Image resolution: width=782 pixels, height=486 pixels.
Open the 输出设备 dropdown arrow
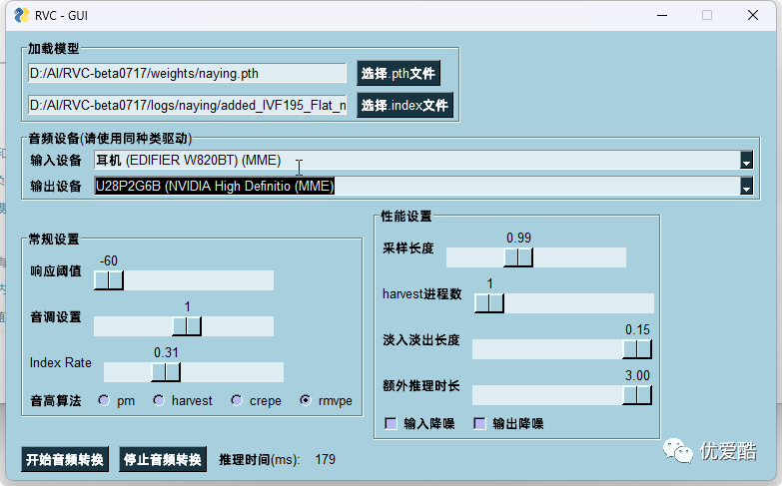coord(746,186)
